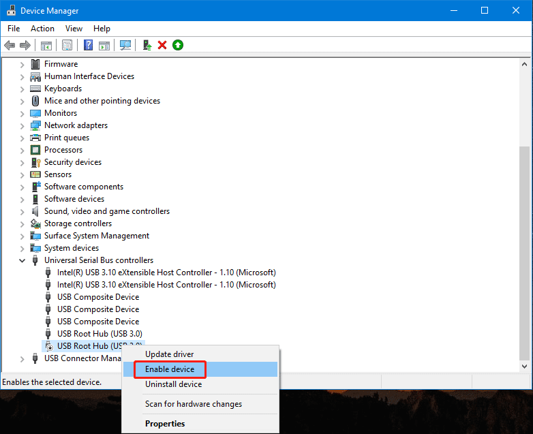Screen dimensions: 533x434
Task: Click the blue Help question mark icon
Action: (x=89, y=45)
